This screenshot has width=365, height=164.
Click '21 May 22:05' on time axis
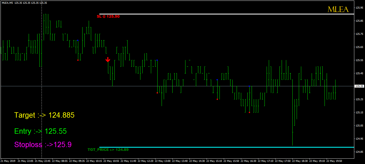(x=25, y=161)
